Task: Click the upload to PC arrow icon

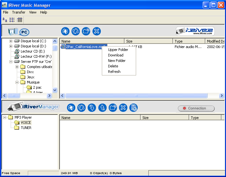Action: pos(102,108)
